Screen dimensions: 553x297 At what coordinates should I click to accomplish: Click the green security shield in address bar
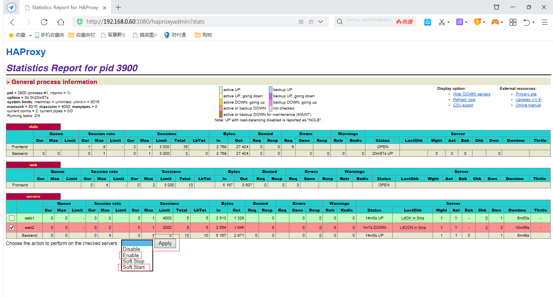(80, 22)
